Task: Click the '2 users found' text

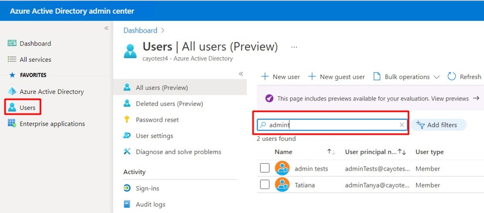Action: coord(276,139)
